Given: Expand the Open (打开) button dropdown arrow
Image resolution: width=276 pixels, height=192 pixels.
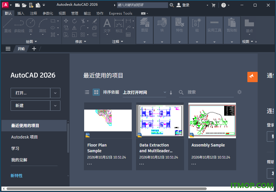Looking at the screenshot, I should [55, 93].
